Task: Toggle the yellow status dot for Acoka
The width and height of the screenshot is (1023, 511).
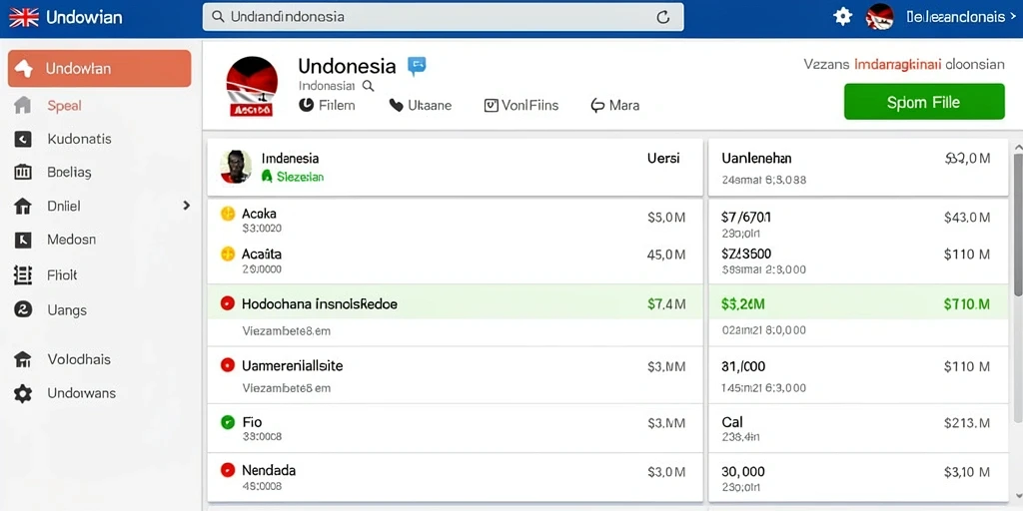Action: tap(228, 214)
